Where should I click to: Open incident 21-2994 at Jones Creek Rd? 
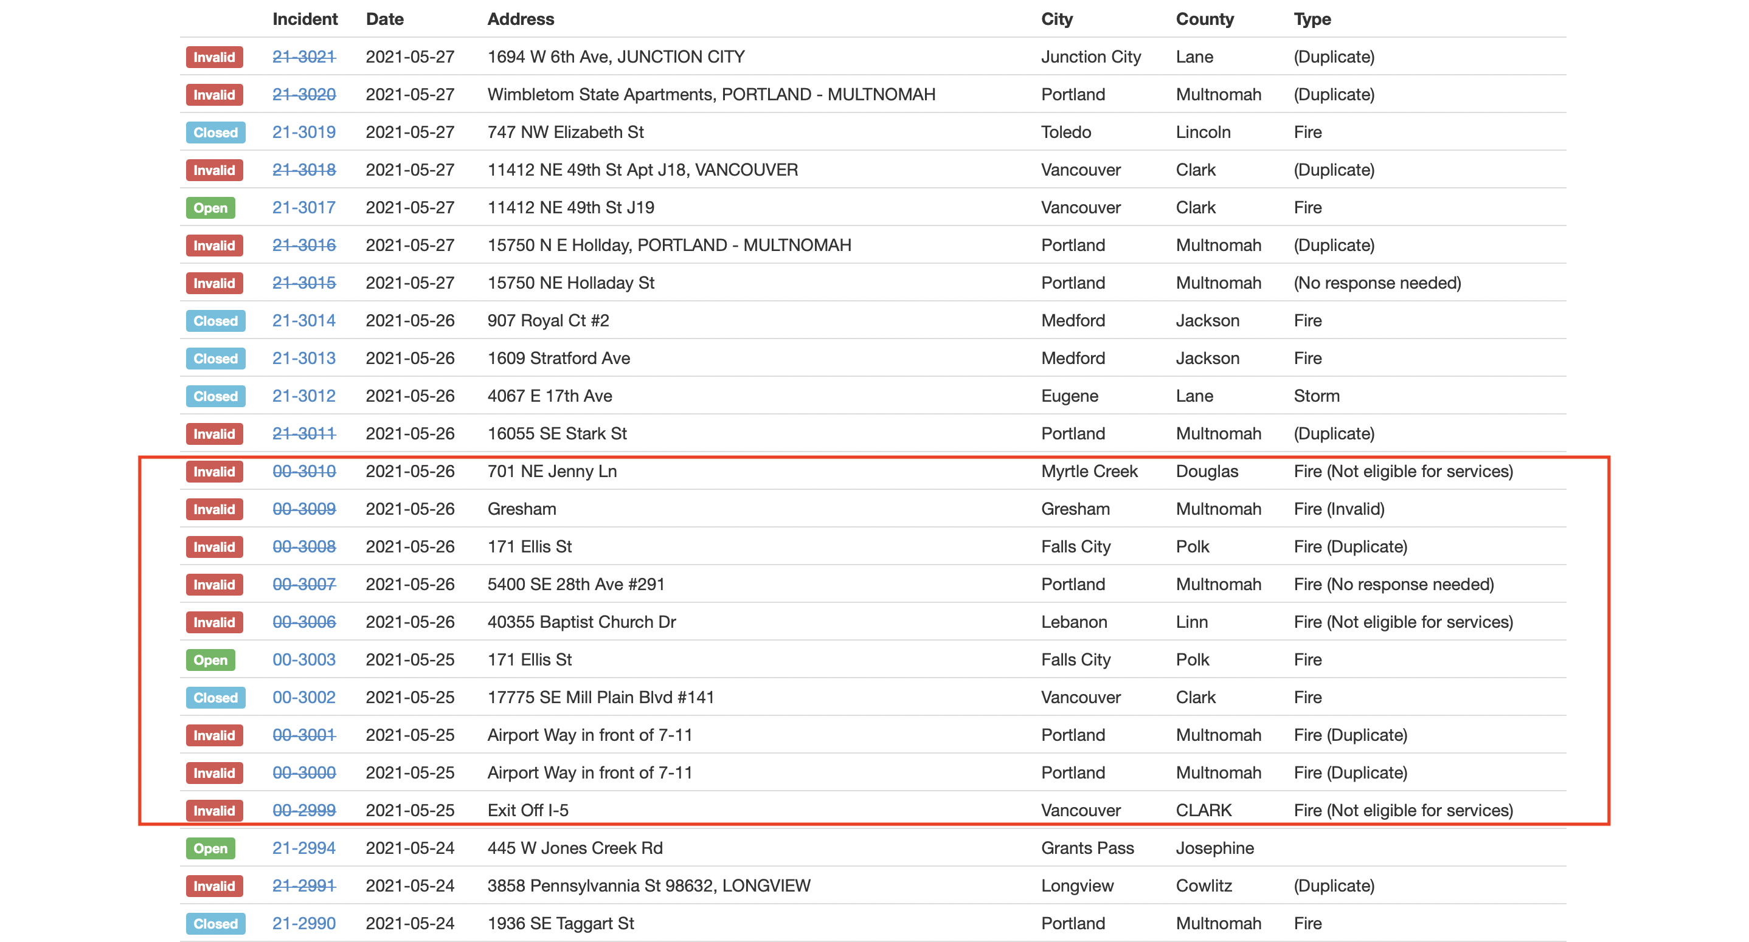[303, 848]
